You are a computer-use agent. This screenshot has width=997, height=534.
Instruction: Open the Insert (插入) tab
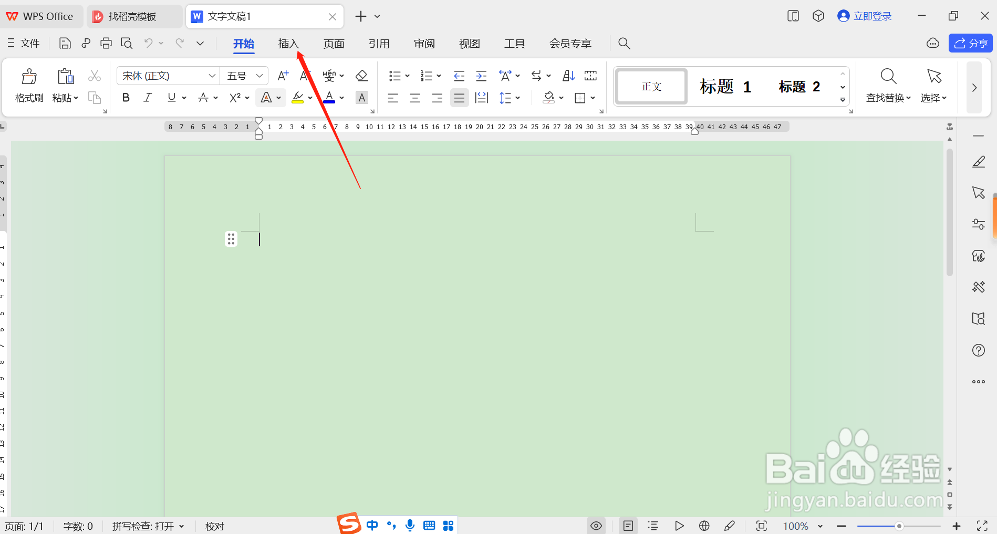pos(288,44)
